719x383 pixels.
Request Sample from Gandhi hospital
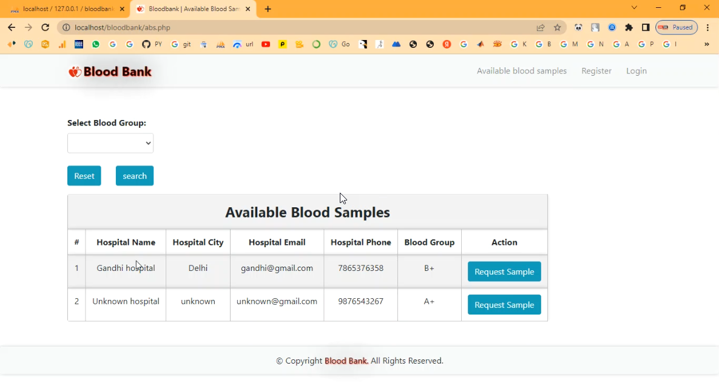pyautogui.click(x=504, y=271)
